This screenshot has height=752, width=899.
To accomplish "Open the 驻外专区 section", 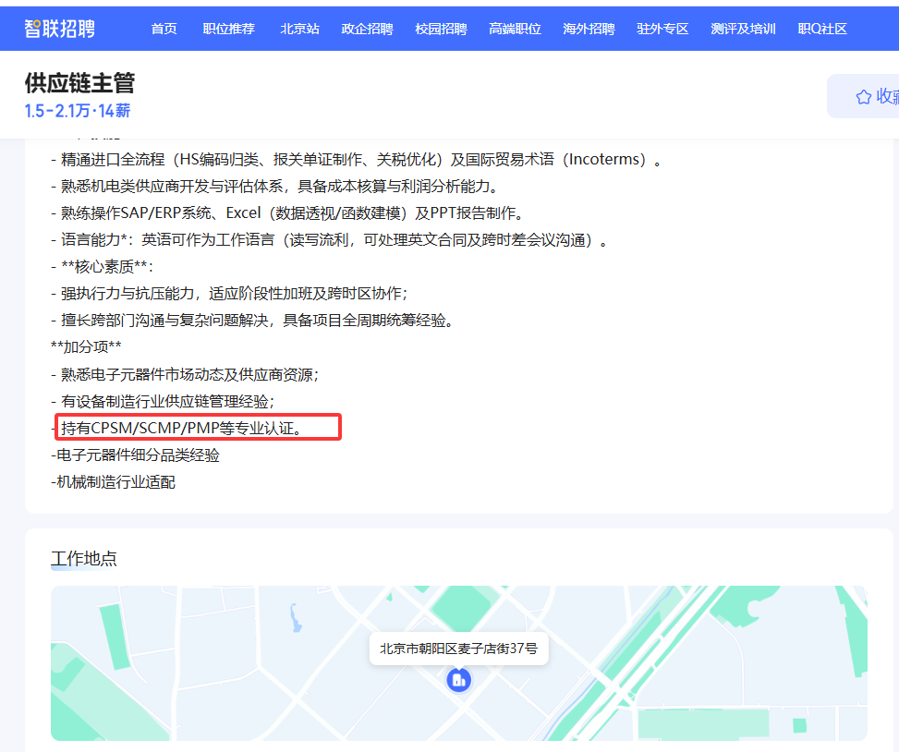I will 662,29.
